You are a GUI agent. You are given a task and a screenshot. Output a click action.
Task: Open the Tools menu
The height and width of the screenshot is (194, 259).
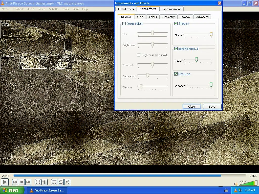66,9
